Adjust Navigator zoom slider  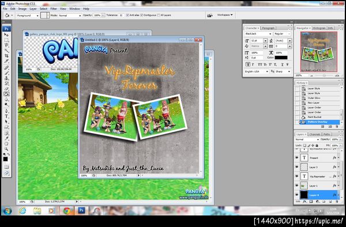[324, 75]
